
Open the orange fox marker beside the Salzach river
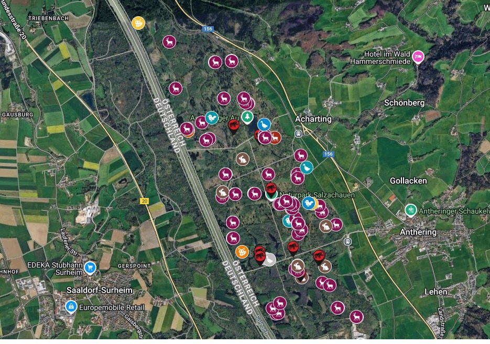pos(242,252)
